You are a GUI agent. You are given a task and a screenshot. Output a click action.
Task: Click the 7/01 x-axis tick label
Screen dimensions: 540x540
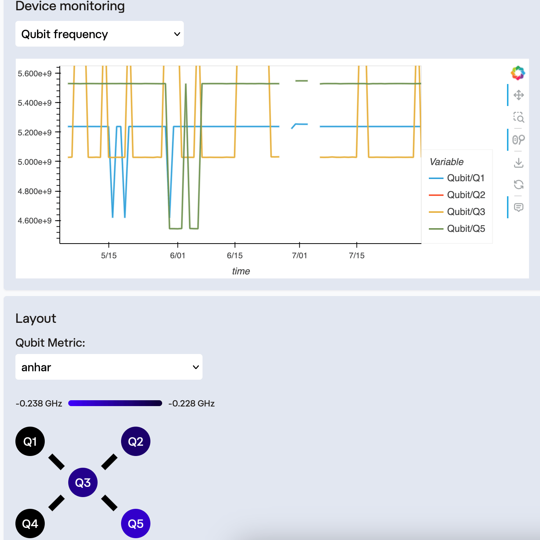tap(300, 256)
